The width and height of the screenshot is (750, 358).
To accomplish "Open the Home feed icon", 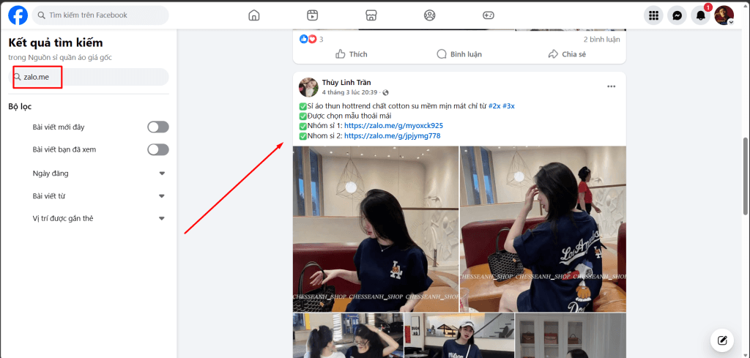I will [x=254, y=15].
